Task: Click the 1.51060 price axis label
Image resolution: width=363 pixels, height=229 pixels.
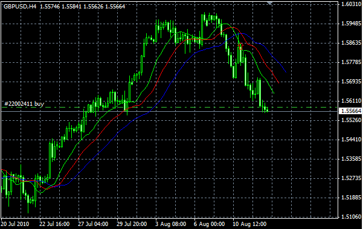Action: point(351,217)
